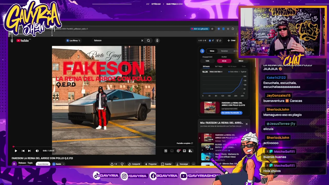Screen dimensions: 329x185
Task: Switch to theater mode in the player
Action: point(184,151)
